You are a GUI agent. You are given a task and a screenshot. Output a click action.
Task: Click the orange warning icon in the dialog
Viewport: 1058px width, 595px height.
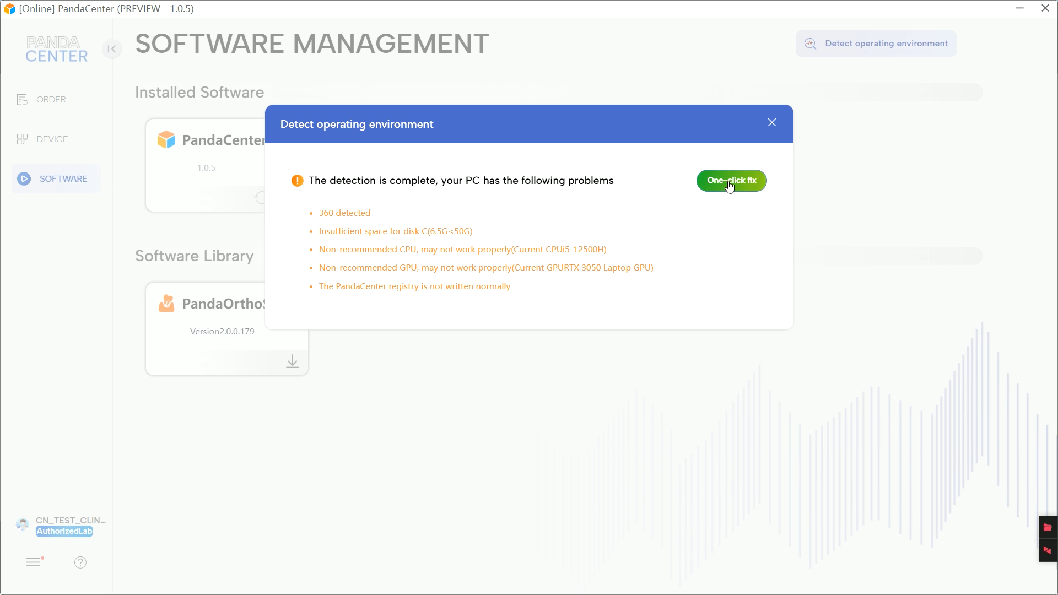point(297,181)
